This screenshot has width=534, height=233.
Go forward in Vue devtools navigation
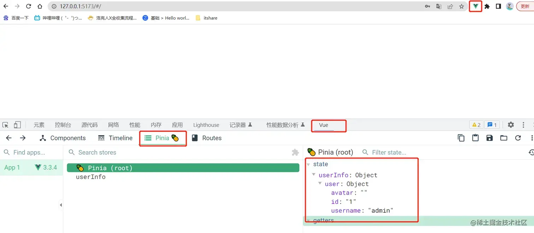click(x=23, y=138)
